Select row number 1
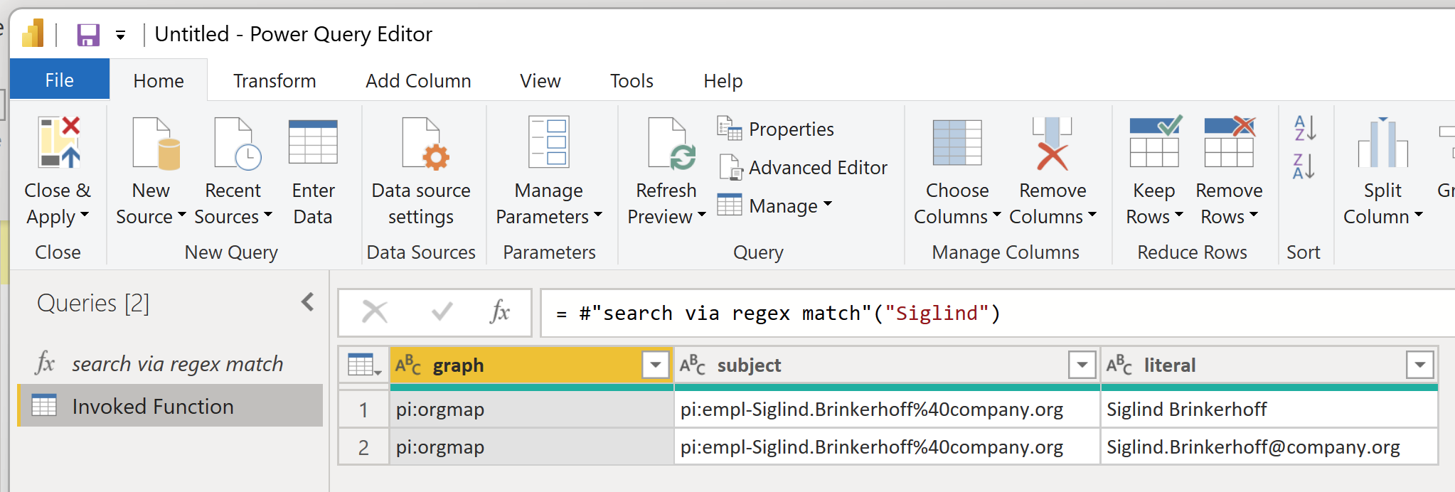The height and width of the screenshot is (492, 1455). point(363,410)
